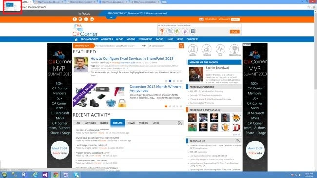
Task: Show previous trending item
Action: click(143, 46)
